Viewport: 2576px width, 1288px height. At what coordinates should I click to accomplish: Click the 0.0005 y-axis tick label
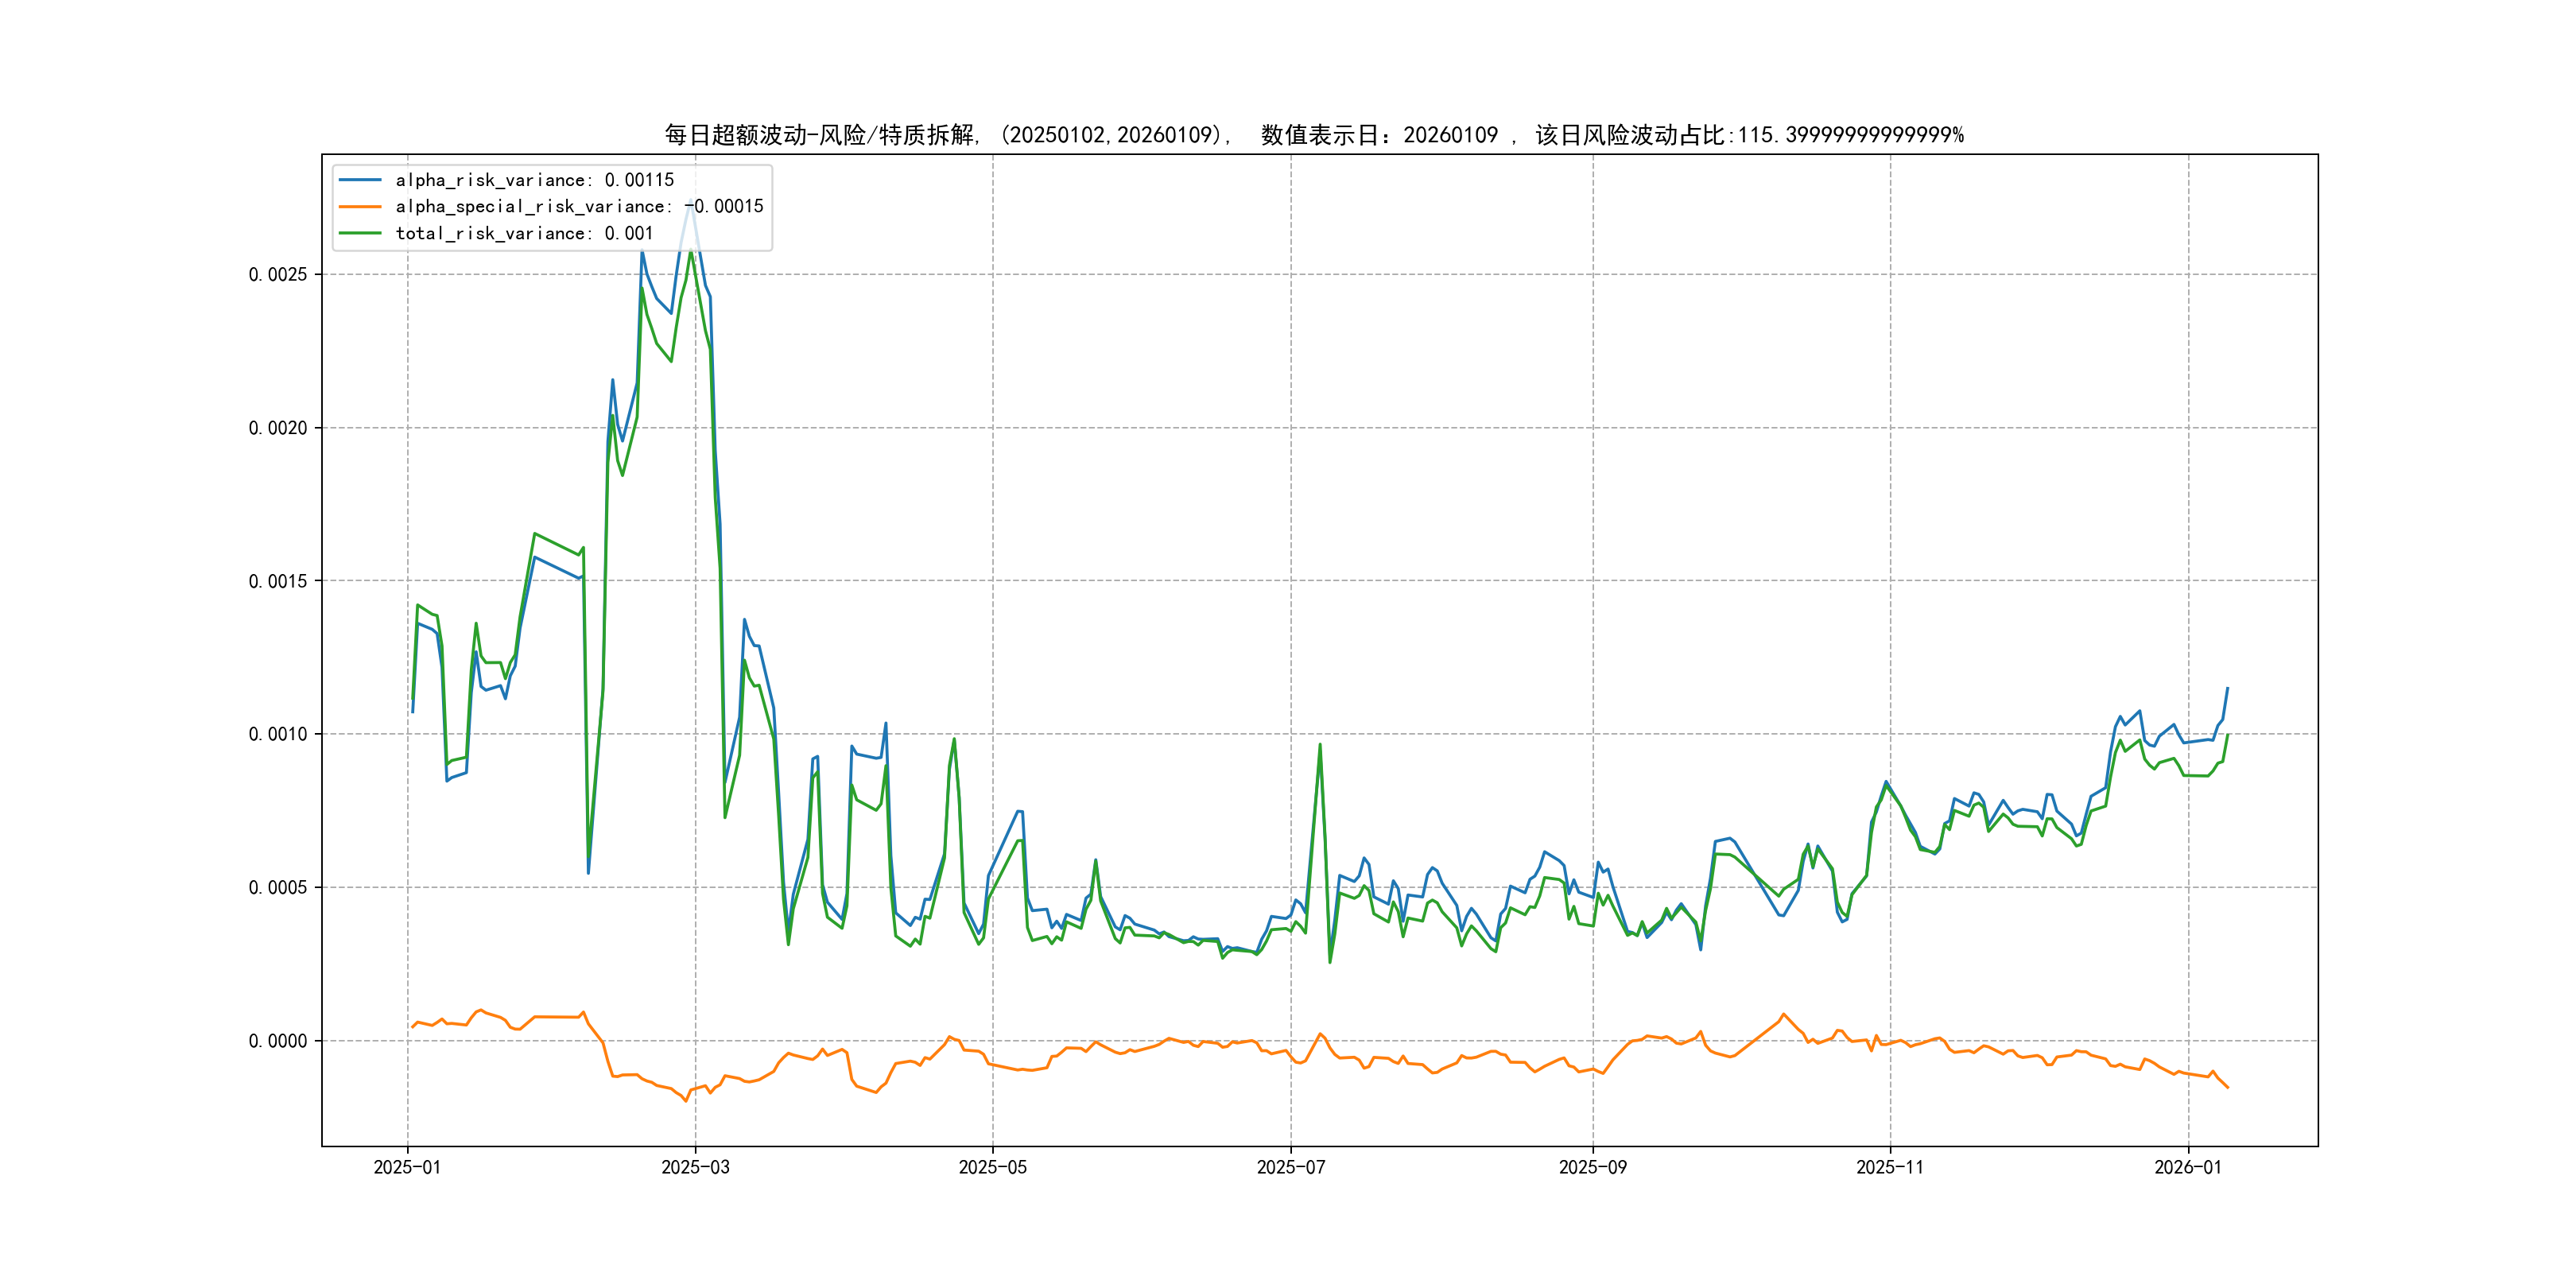point(278,888)
